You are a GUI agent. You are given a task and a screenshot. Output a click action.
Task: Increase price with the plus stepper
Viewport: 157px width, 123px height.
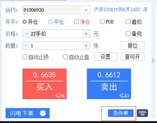pyautogui.click(x=86, y=34)
